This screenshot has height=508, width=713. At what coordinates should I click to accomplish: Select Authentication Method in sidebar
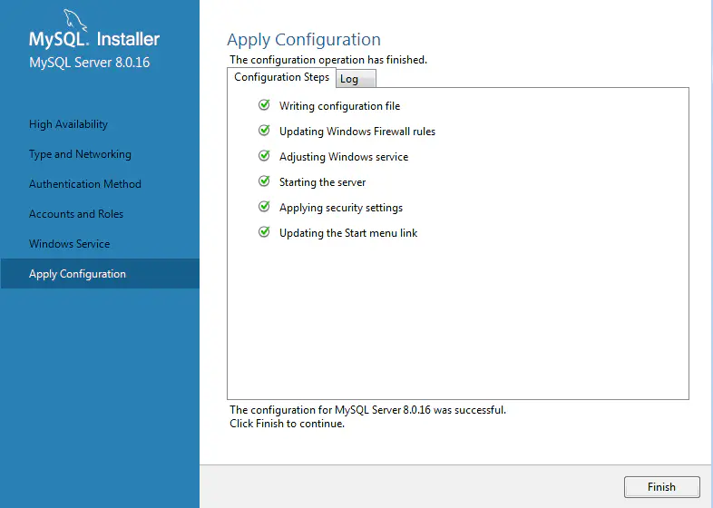pos(85,184)
